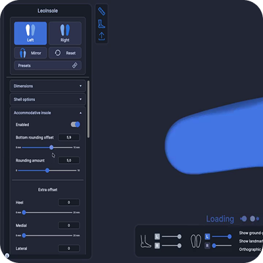
Task: Click the foot L opacity slider
Action: (172, 237)
